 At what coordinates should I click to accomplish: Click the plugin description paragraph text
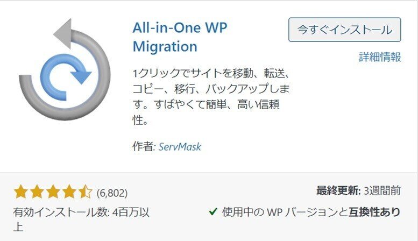(x=210, y=97)
